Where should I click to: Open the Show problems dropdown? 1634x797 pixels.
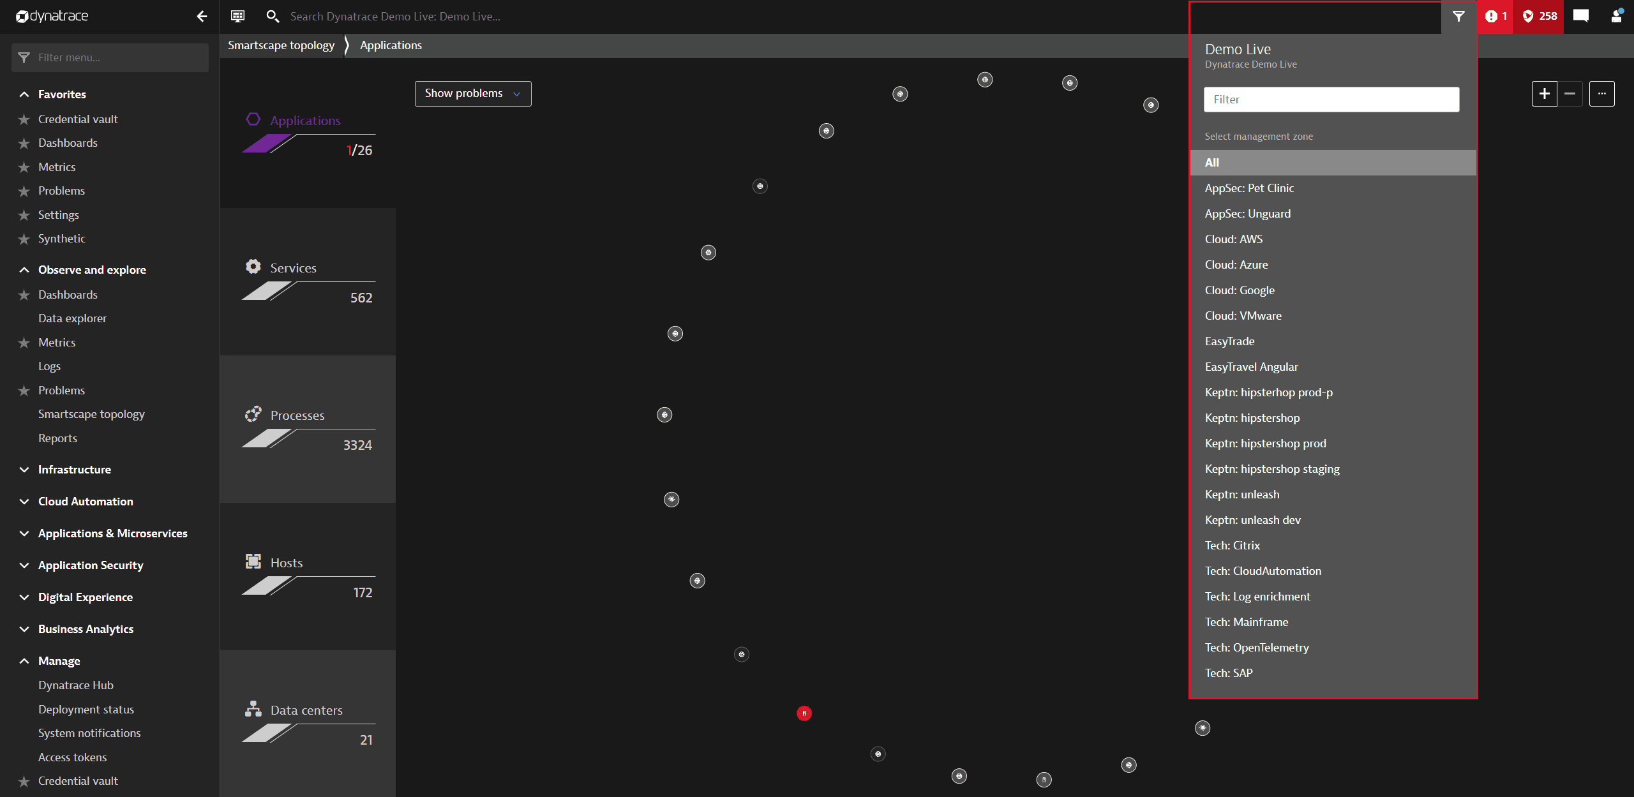tap(473, 94)
